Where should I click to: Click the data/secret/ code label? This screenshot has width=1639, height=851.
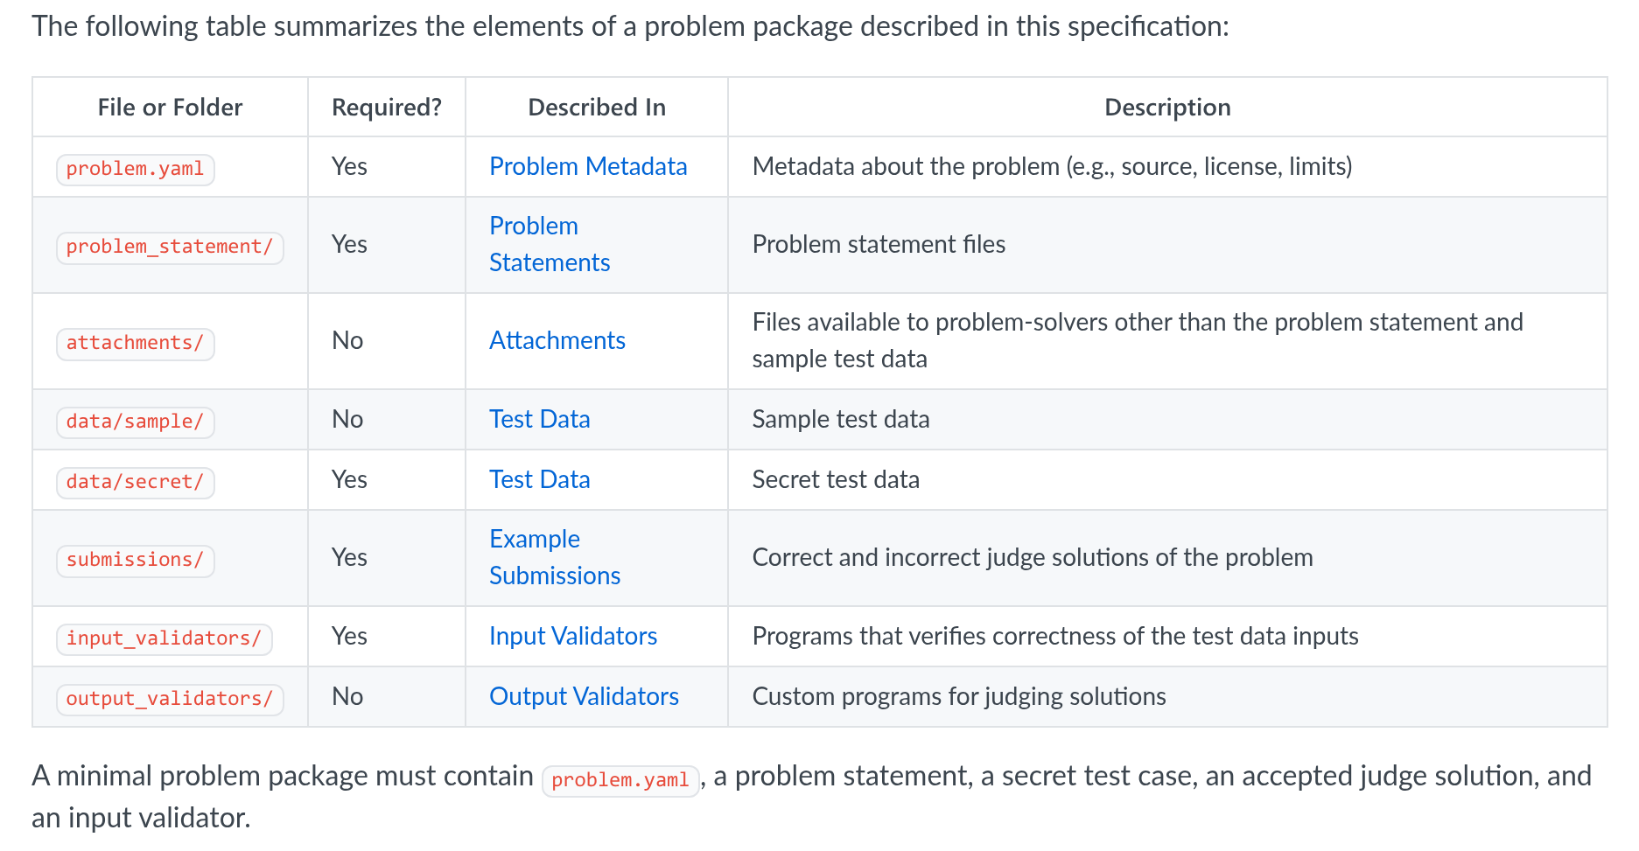135,482
